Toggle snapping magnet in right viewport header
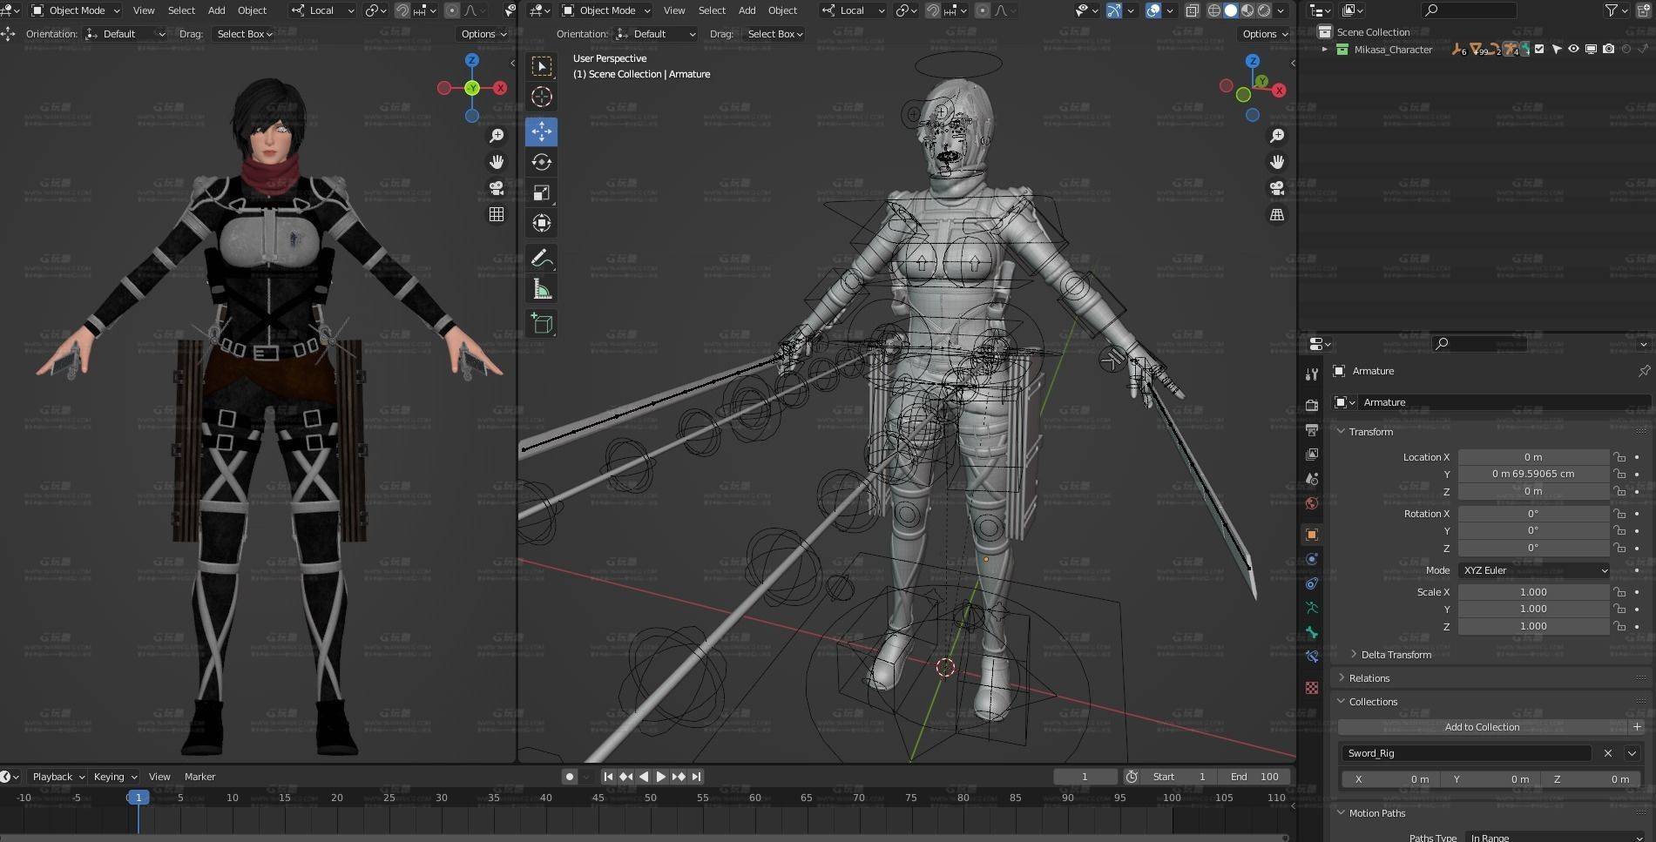This screenshot has height=842, width=1656. tap(933, 10)
